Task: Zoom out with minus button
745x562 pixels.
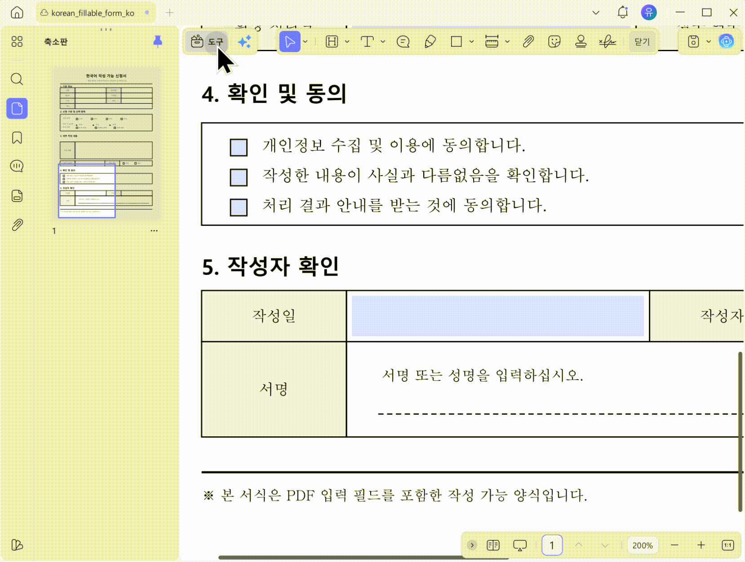Action: point(674,545)
